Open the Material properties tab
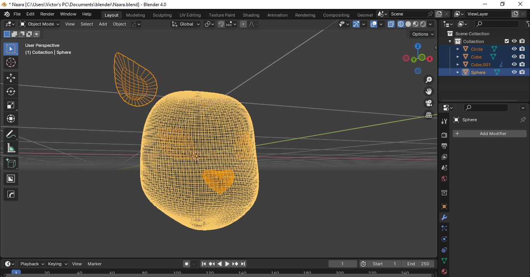Viewport: 530px width, 277px height. (x=444, y=272)
